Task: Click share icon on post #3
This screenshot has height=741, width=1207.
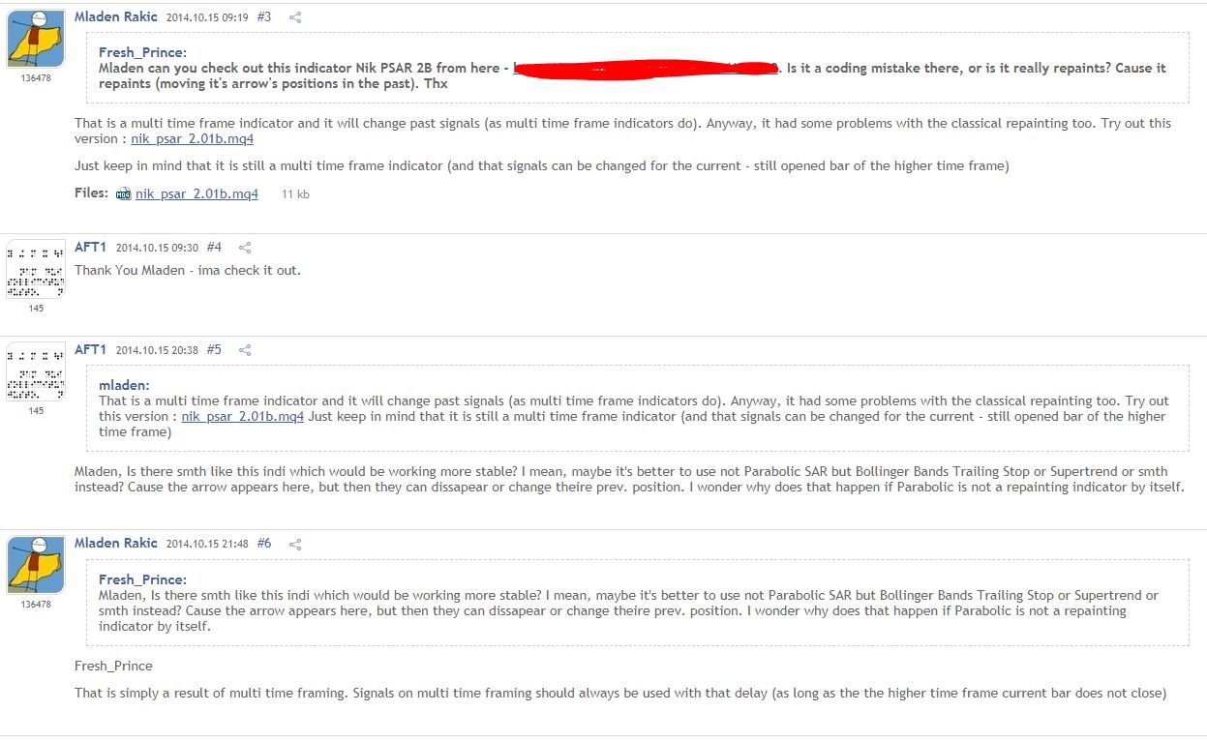Action: click(295, 17)
